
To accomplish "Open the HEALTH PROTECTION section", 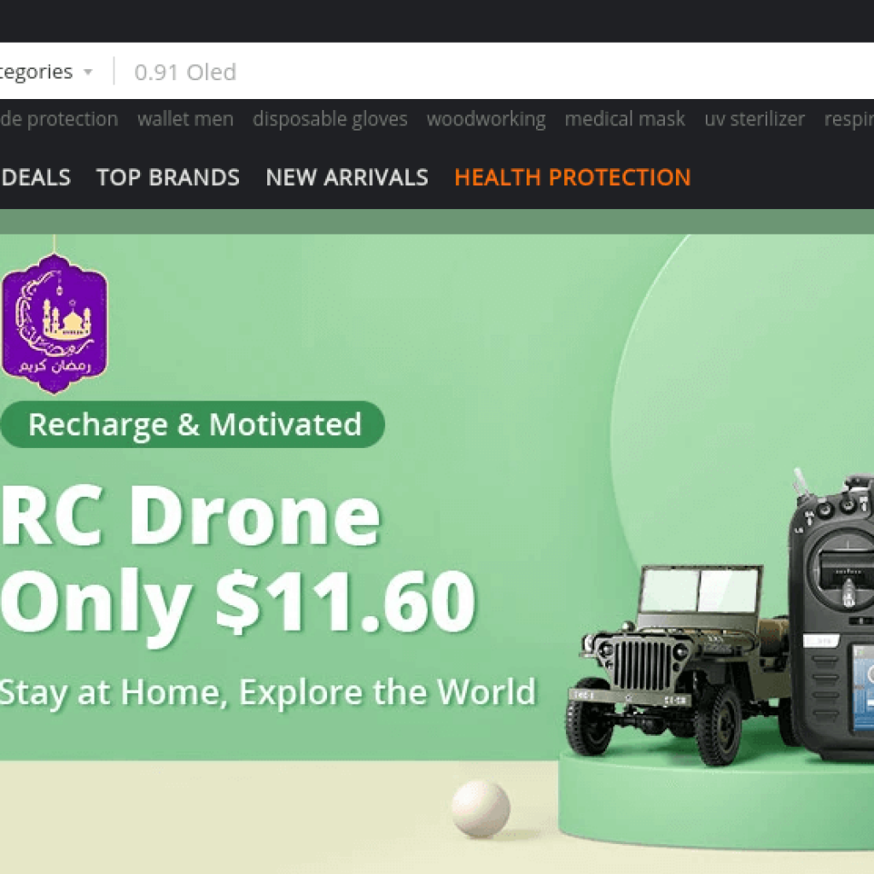I will pos(573,178).
